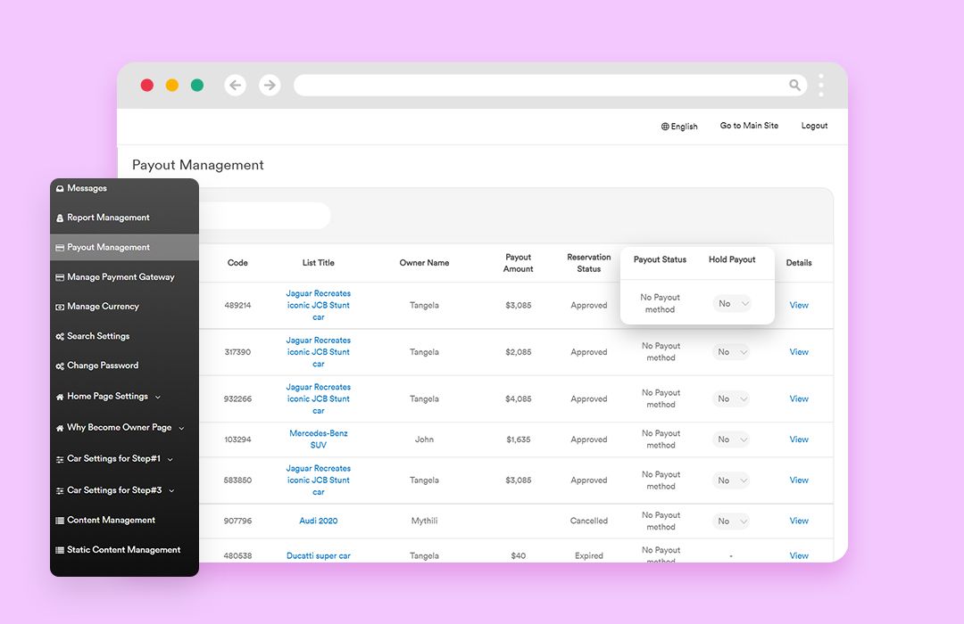The width and height of the screenshot is (964, 624).
Task: Click View for code 683850
Action: (x=799, y=480)
